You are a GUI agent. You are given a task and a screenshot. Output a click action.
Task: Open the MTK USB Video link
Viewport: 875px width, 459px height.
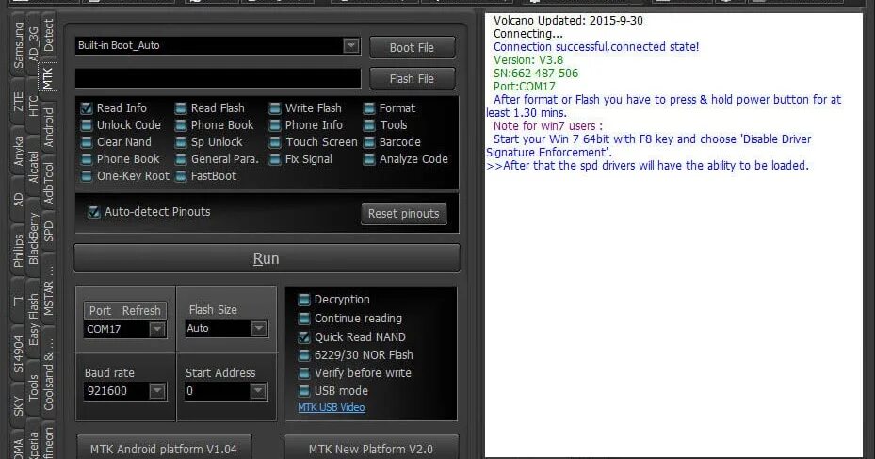pyautogui.click(x=332, y=407)
